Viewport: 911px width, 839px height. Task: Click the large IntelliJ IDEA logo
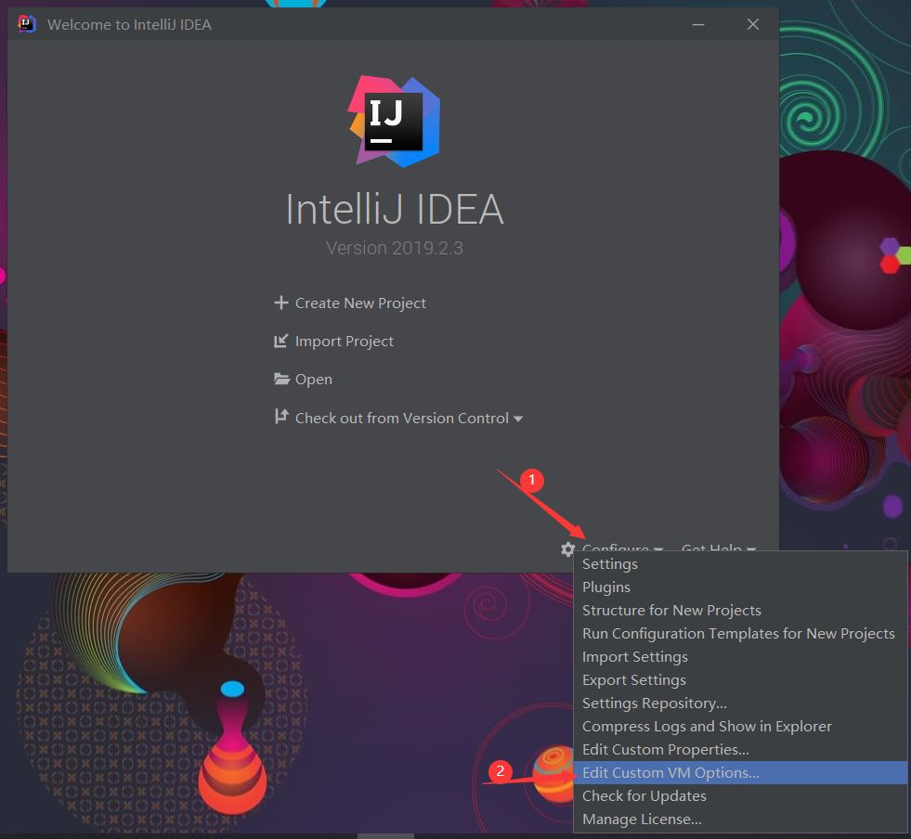[x=395, y=122]
